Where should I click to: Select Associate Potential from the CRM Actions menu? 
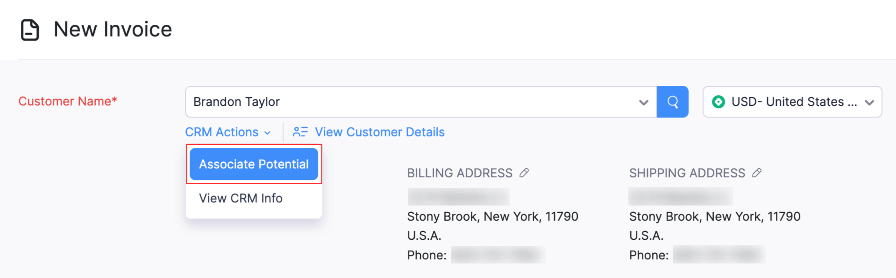(254, 164)
